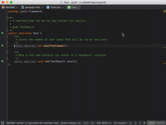Collapse the class Javadoc comment at its start
Image resolution: width=166 pixels, height=125 pixels.
(x=7, y=18)
